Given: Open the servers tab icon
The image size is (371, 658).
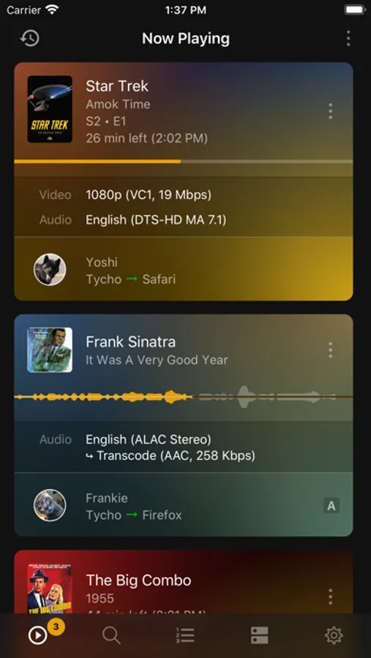Looking at the screenshot, I should tap(259, 636).
